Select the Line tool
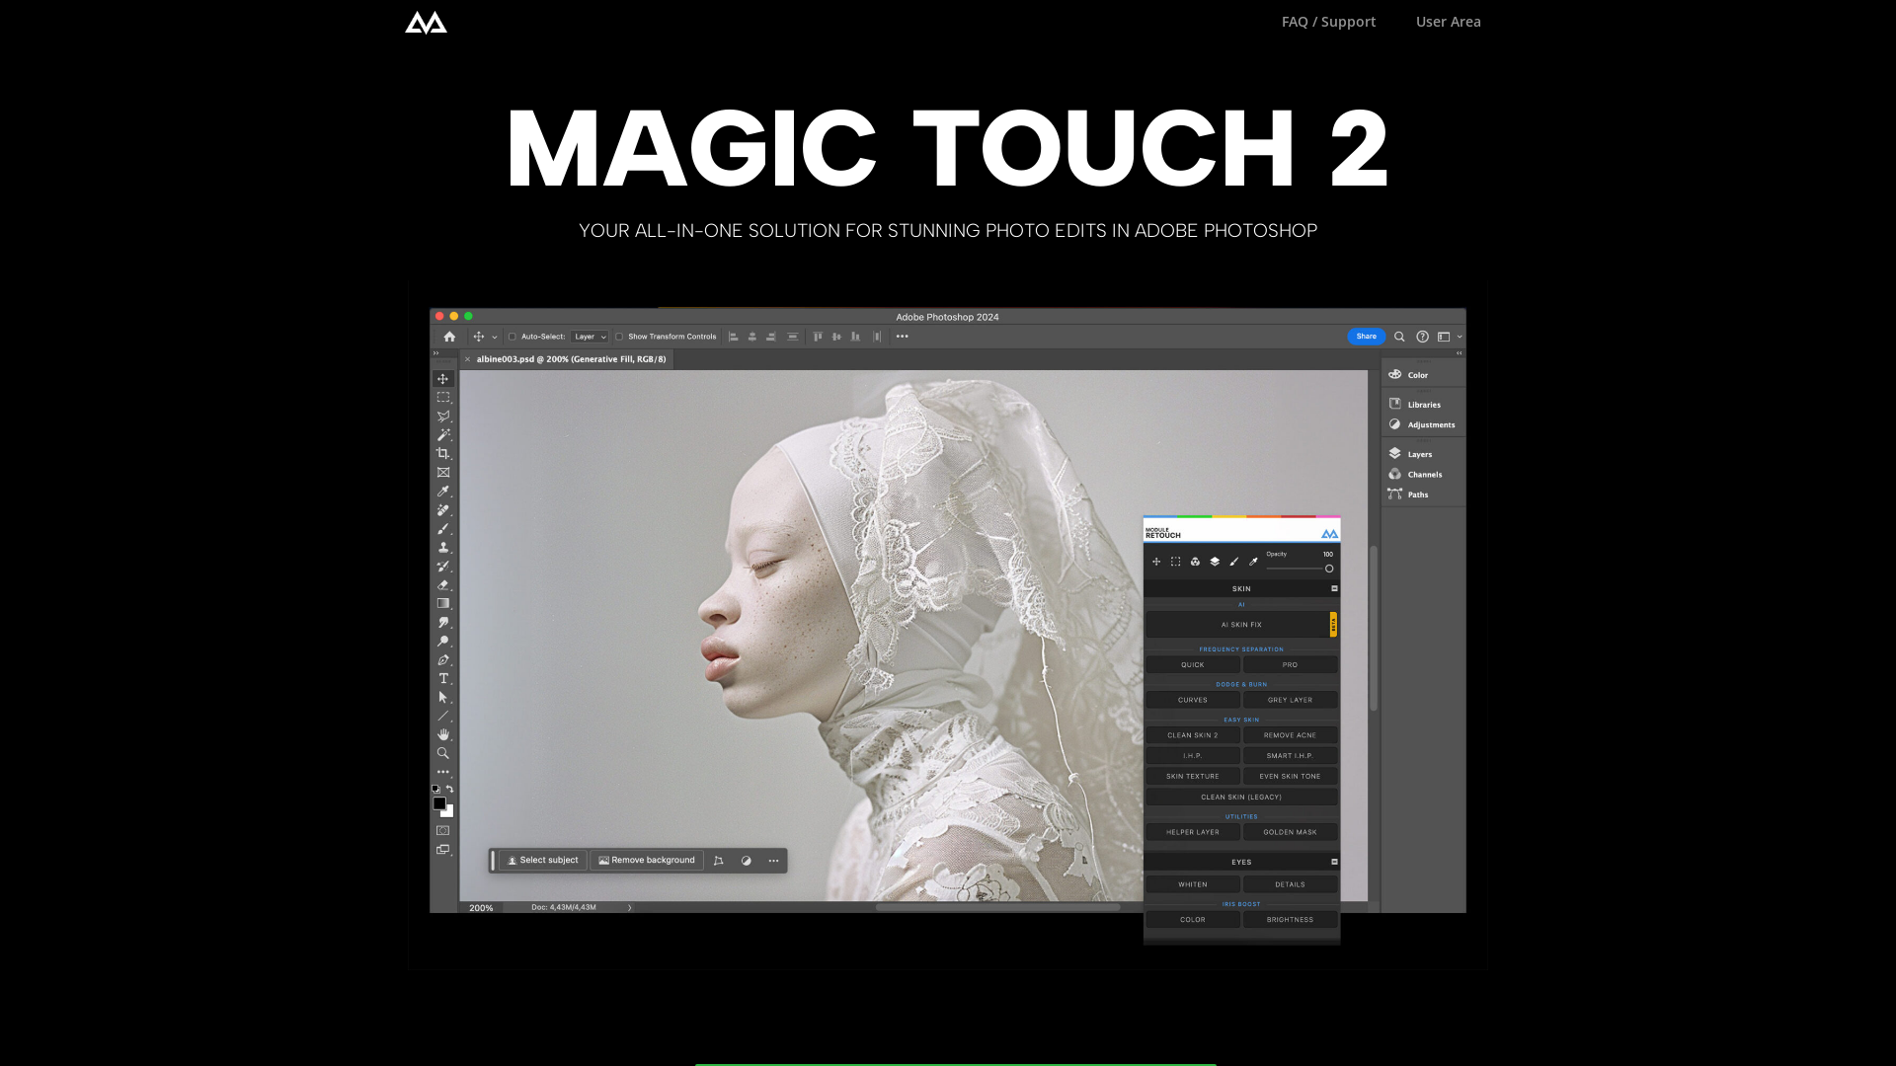This screenshot has width=1896, height=1066. click(x=443, y=716)
